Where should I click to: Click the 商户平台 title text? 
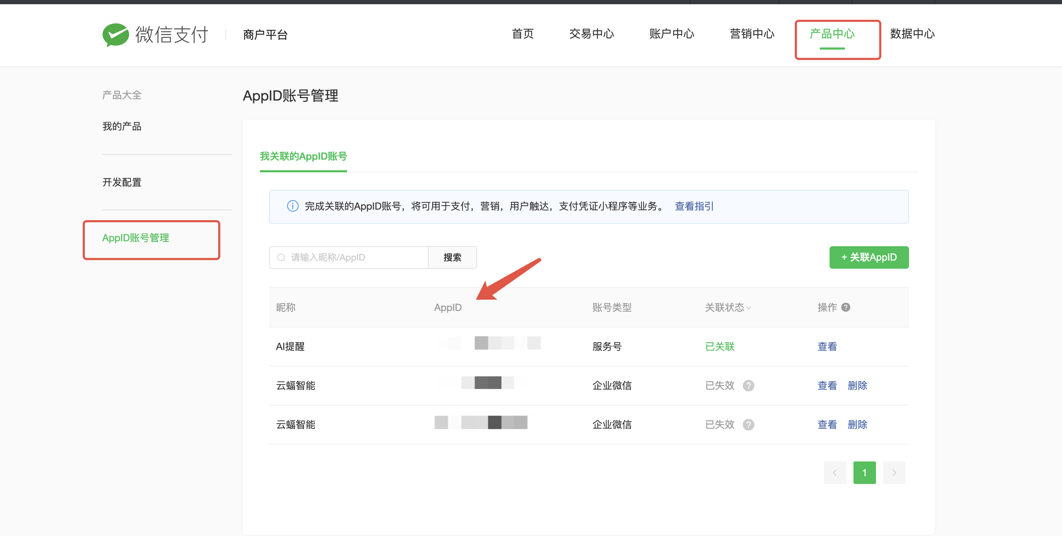[x=265, y=34]
